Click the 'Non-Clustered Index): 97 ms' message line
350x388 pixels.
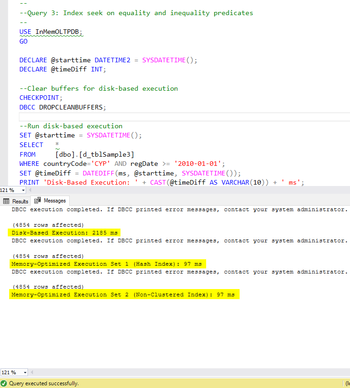124,295
